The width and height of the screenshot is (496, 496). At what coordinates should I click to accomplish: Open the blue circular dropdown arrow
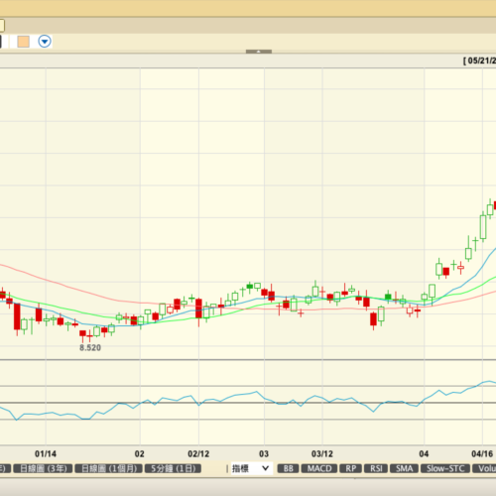click(45, 42)
